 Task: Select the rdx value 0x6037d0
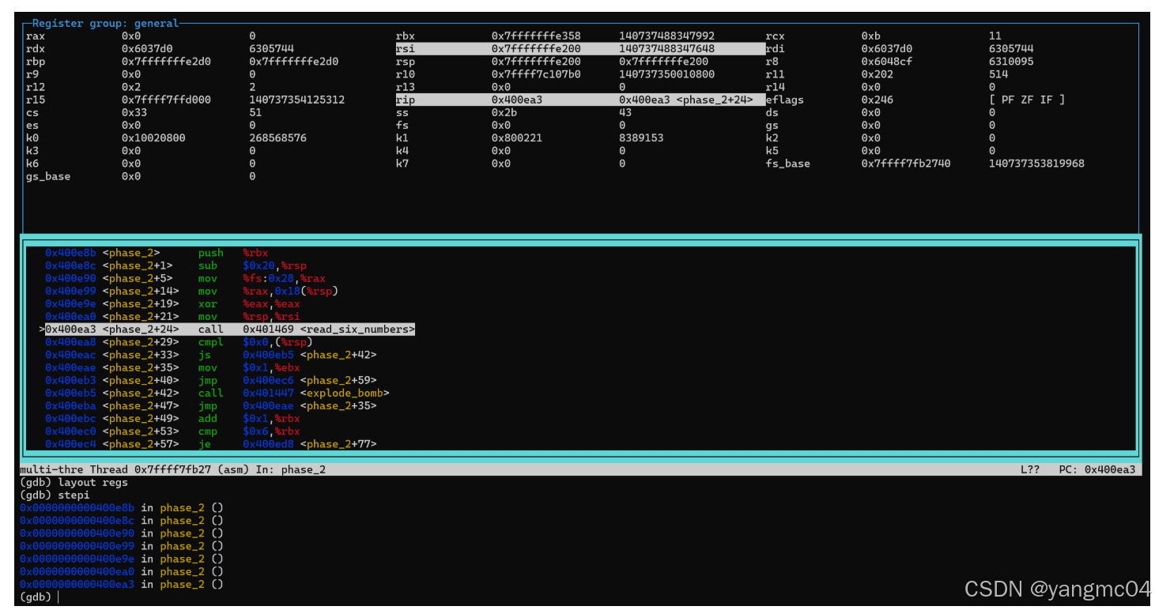pos(147,48)
